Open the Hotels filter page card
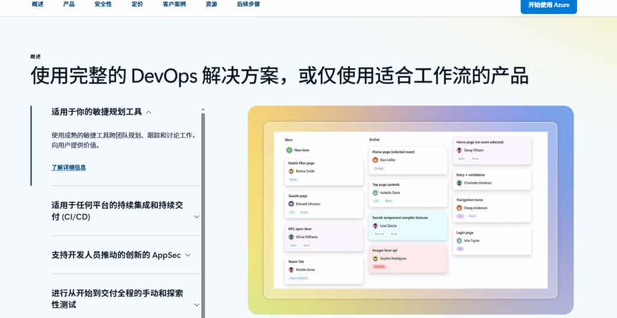 pos(324,172)
